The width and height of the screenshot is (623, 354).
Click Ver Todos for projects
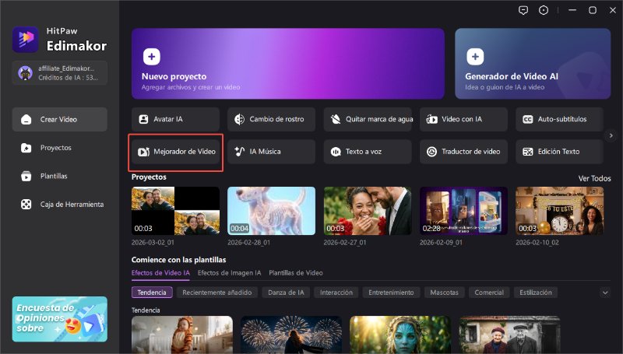click(x=594, y=179)
